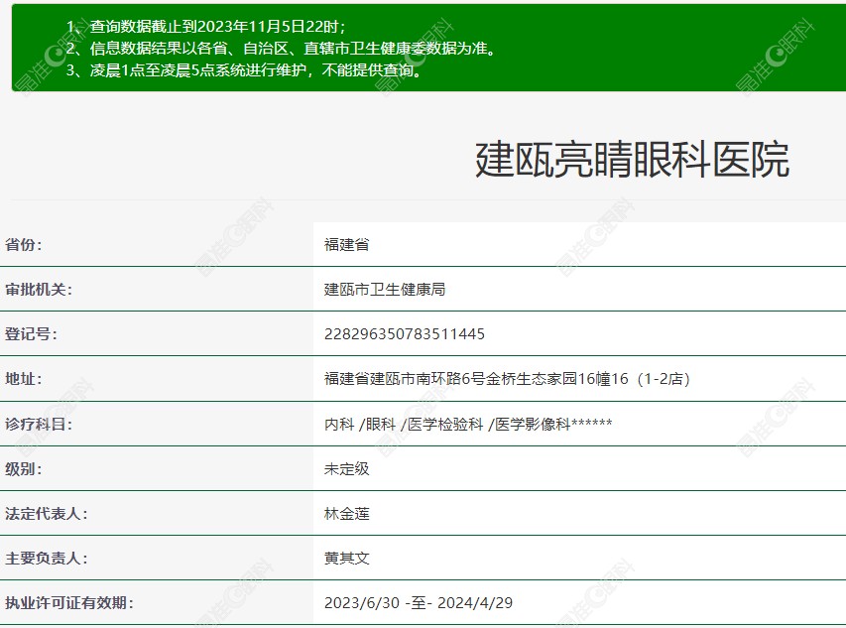Click the value 建瓯市卫生健康局
The image size is (846, 628).
[385, 289]
